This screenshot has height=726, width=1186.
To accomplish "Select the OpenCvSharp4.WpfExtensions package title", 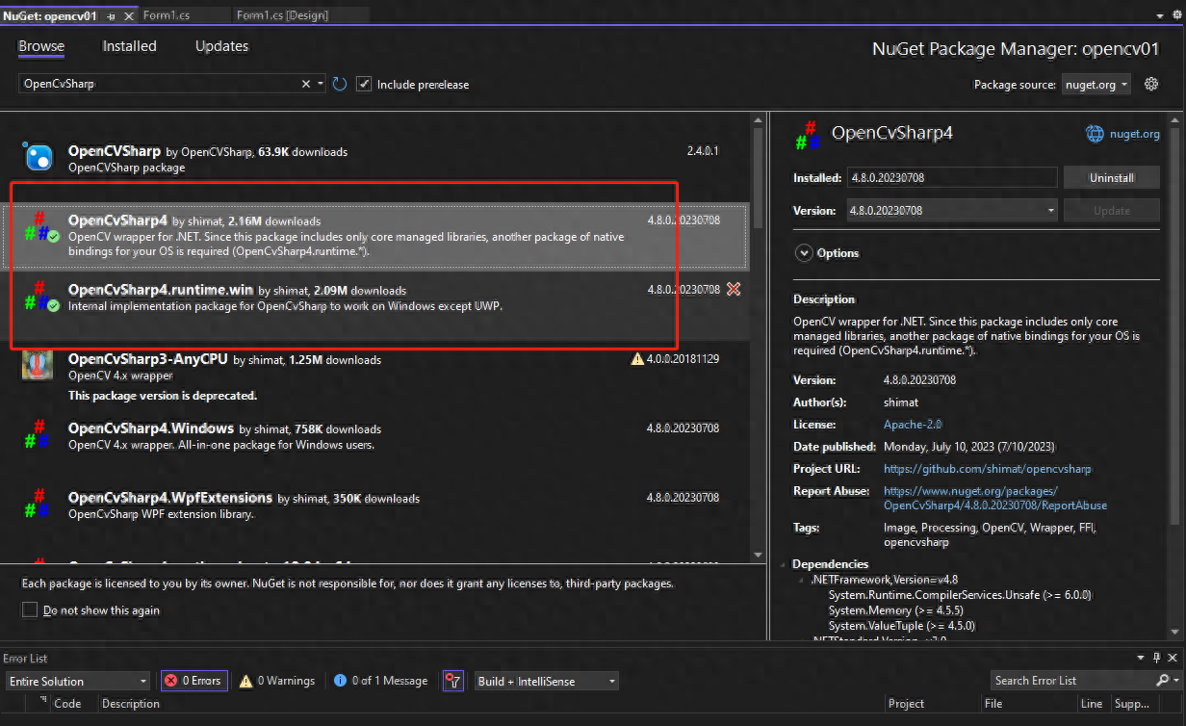I will pyautogui.click(x=170, y=498).
